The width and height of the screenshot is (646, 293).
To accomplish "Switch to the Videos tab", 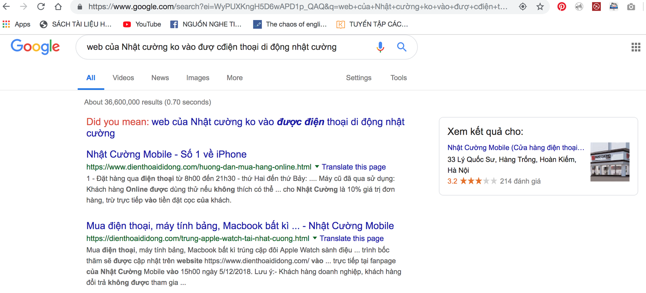I will tap(123, 78).
